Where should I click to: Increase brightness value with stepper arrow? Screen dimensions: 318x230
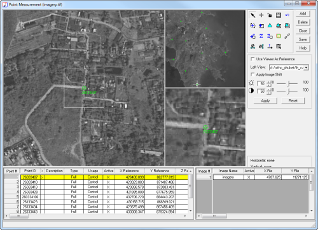269,82
